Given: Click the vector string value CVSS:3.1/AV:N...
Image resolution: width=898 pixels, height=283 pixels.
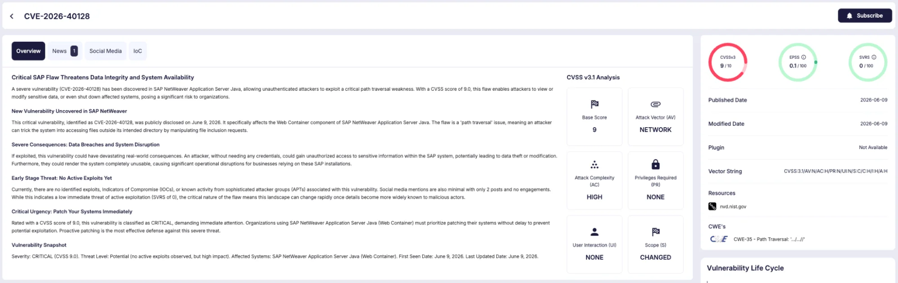Looking at the screenshot, I should 836,171.
